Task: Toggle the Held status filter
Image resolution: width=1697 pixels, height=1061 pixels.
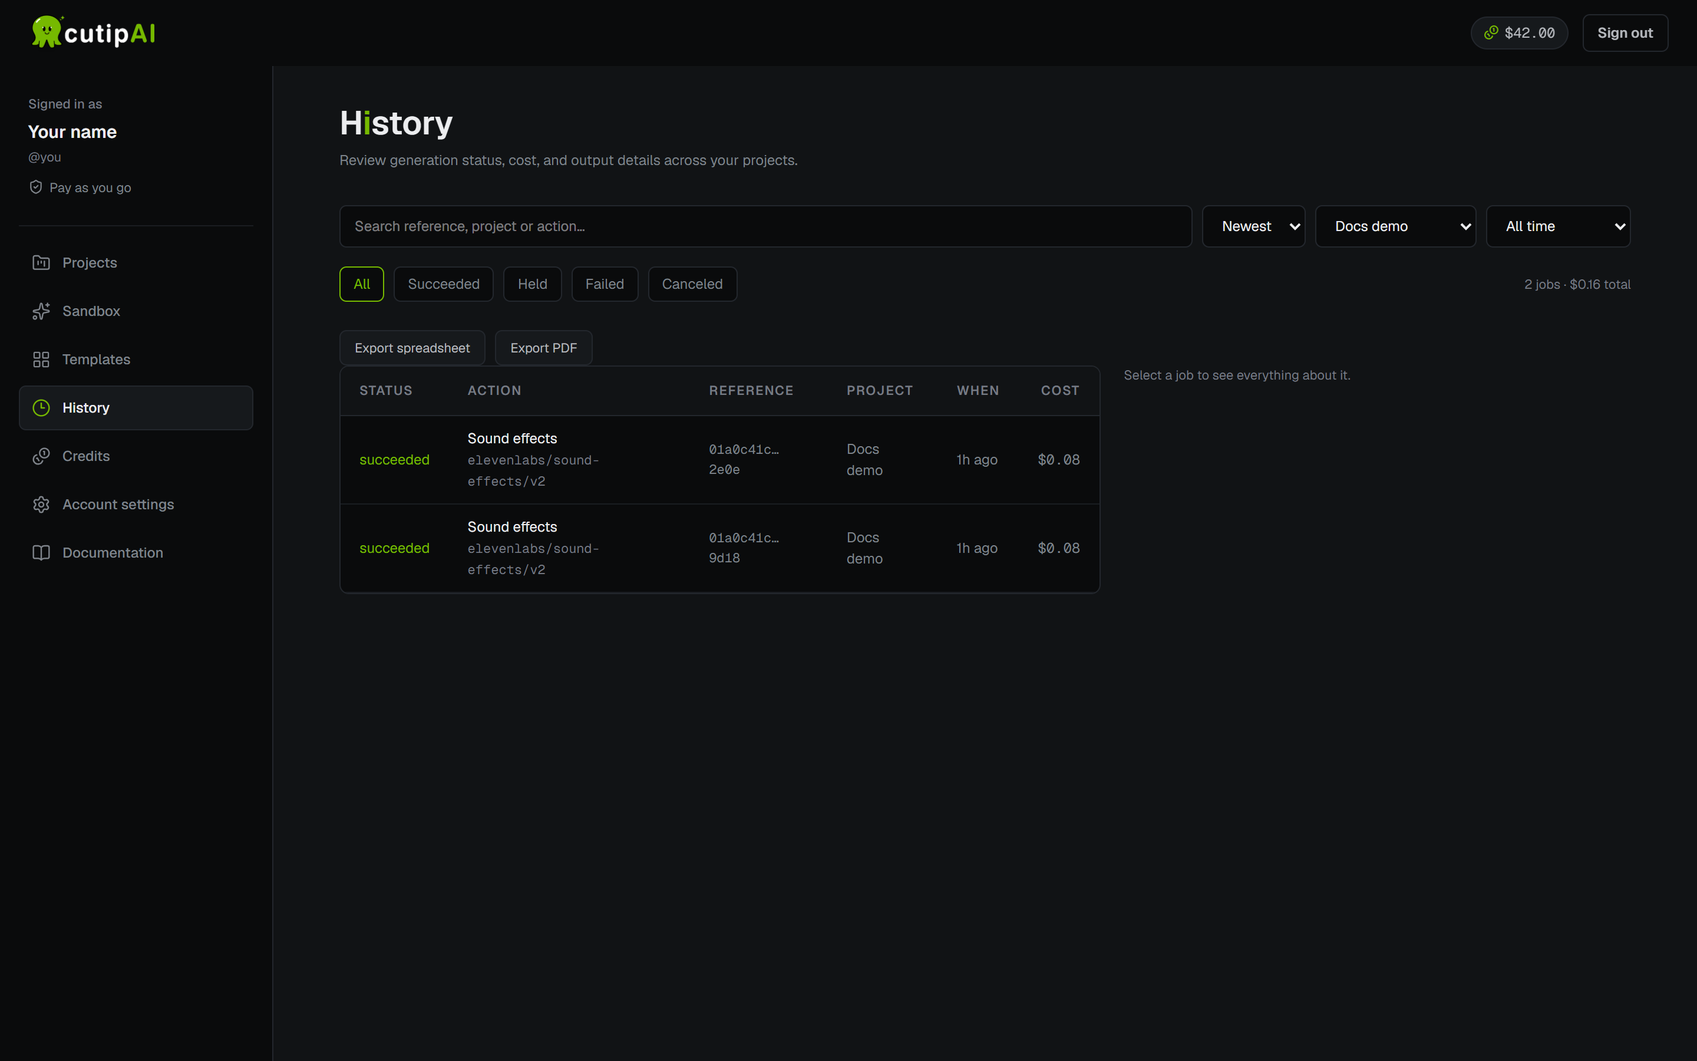Action: tap(532, 284)
